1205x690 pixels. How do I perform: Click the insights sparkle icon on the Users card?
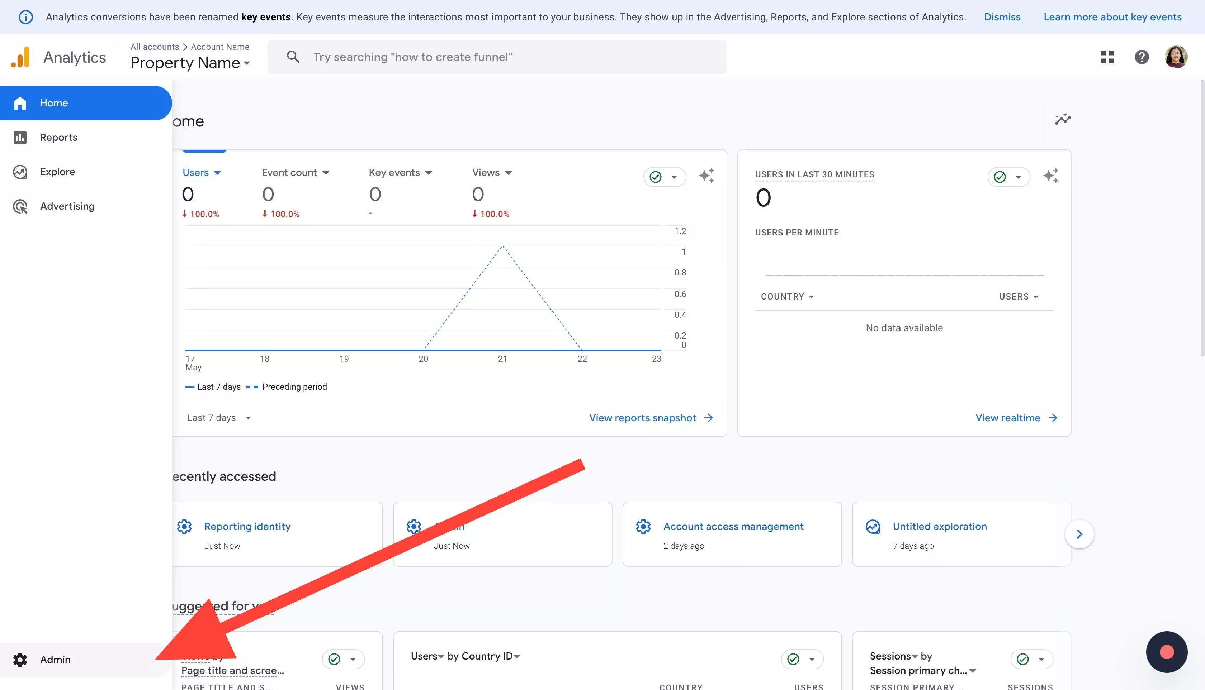click(706, 176)
